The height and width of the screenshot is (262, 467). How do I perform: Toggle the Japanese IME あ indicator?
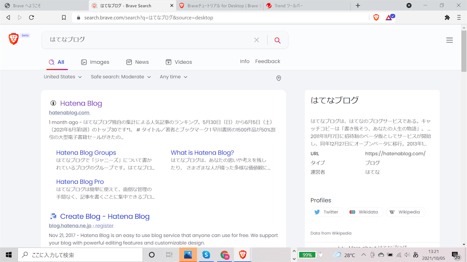pos(415,255)
